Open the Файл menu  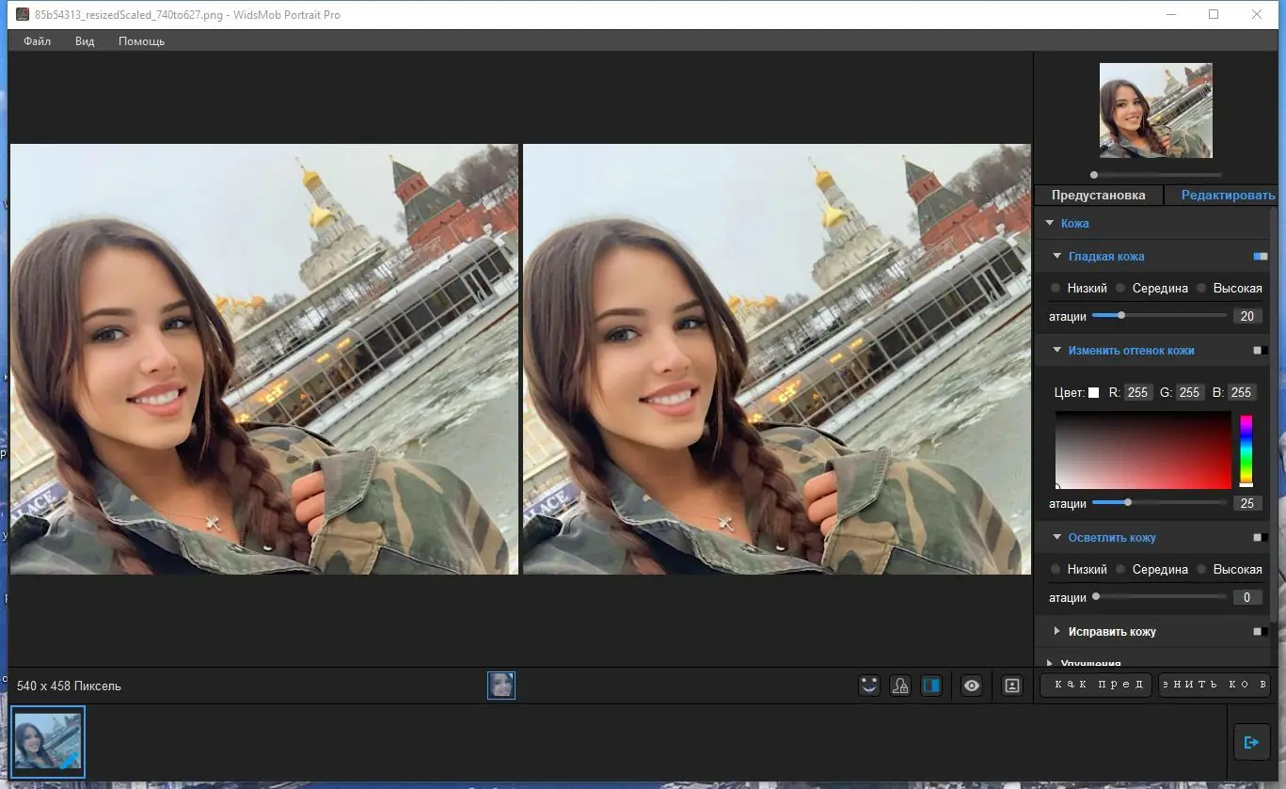coord(36,40)
